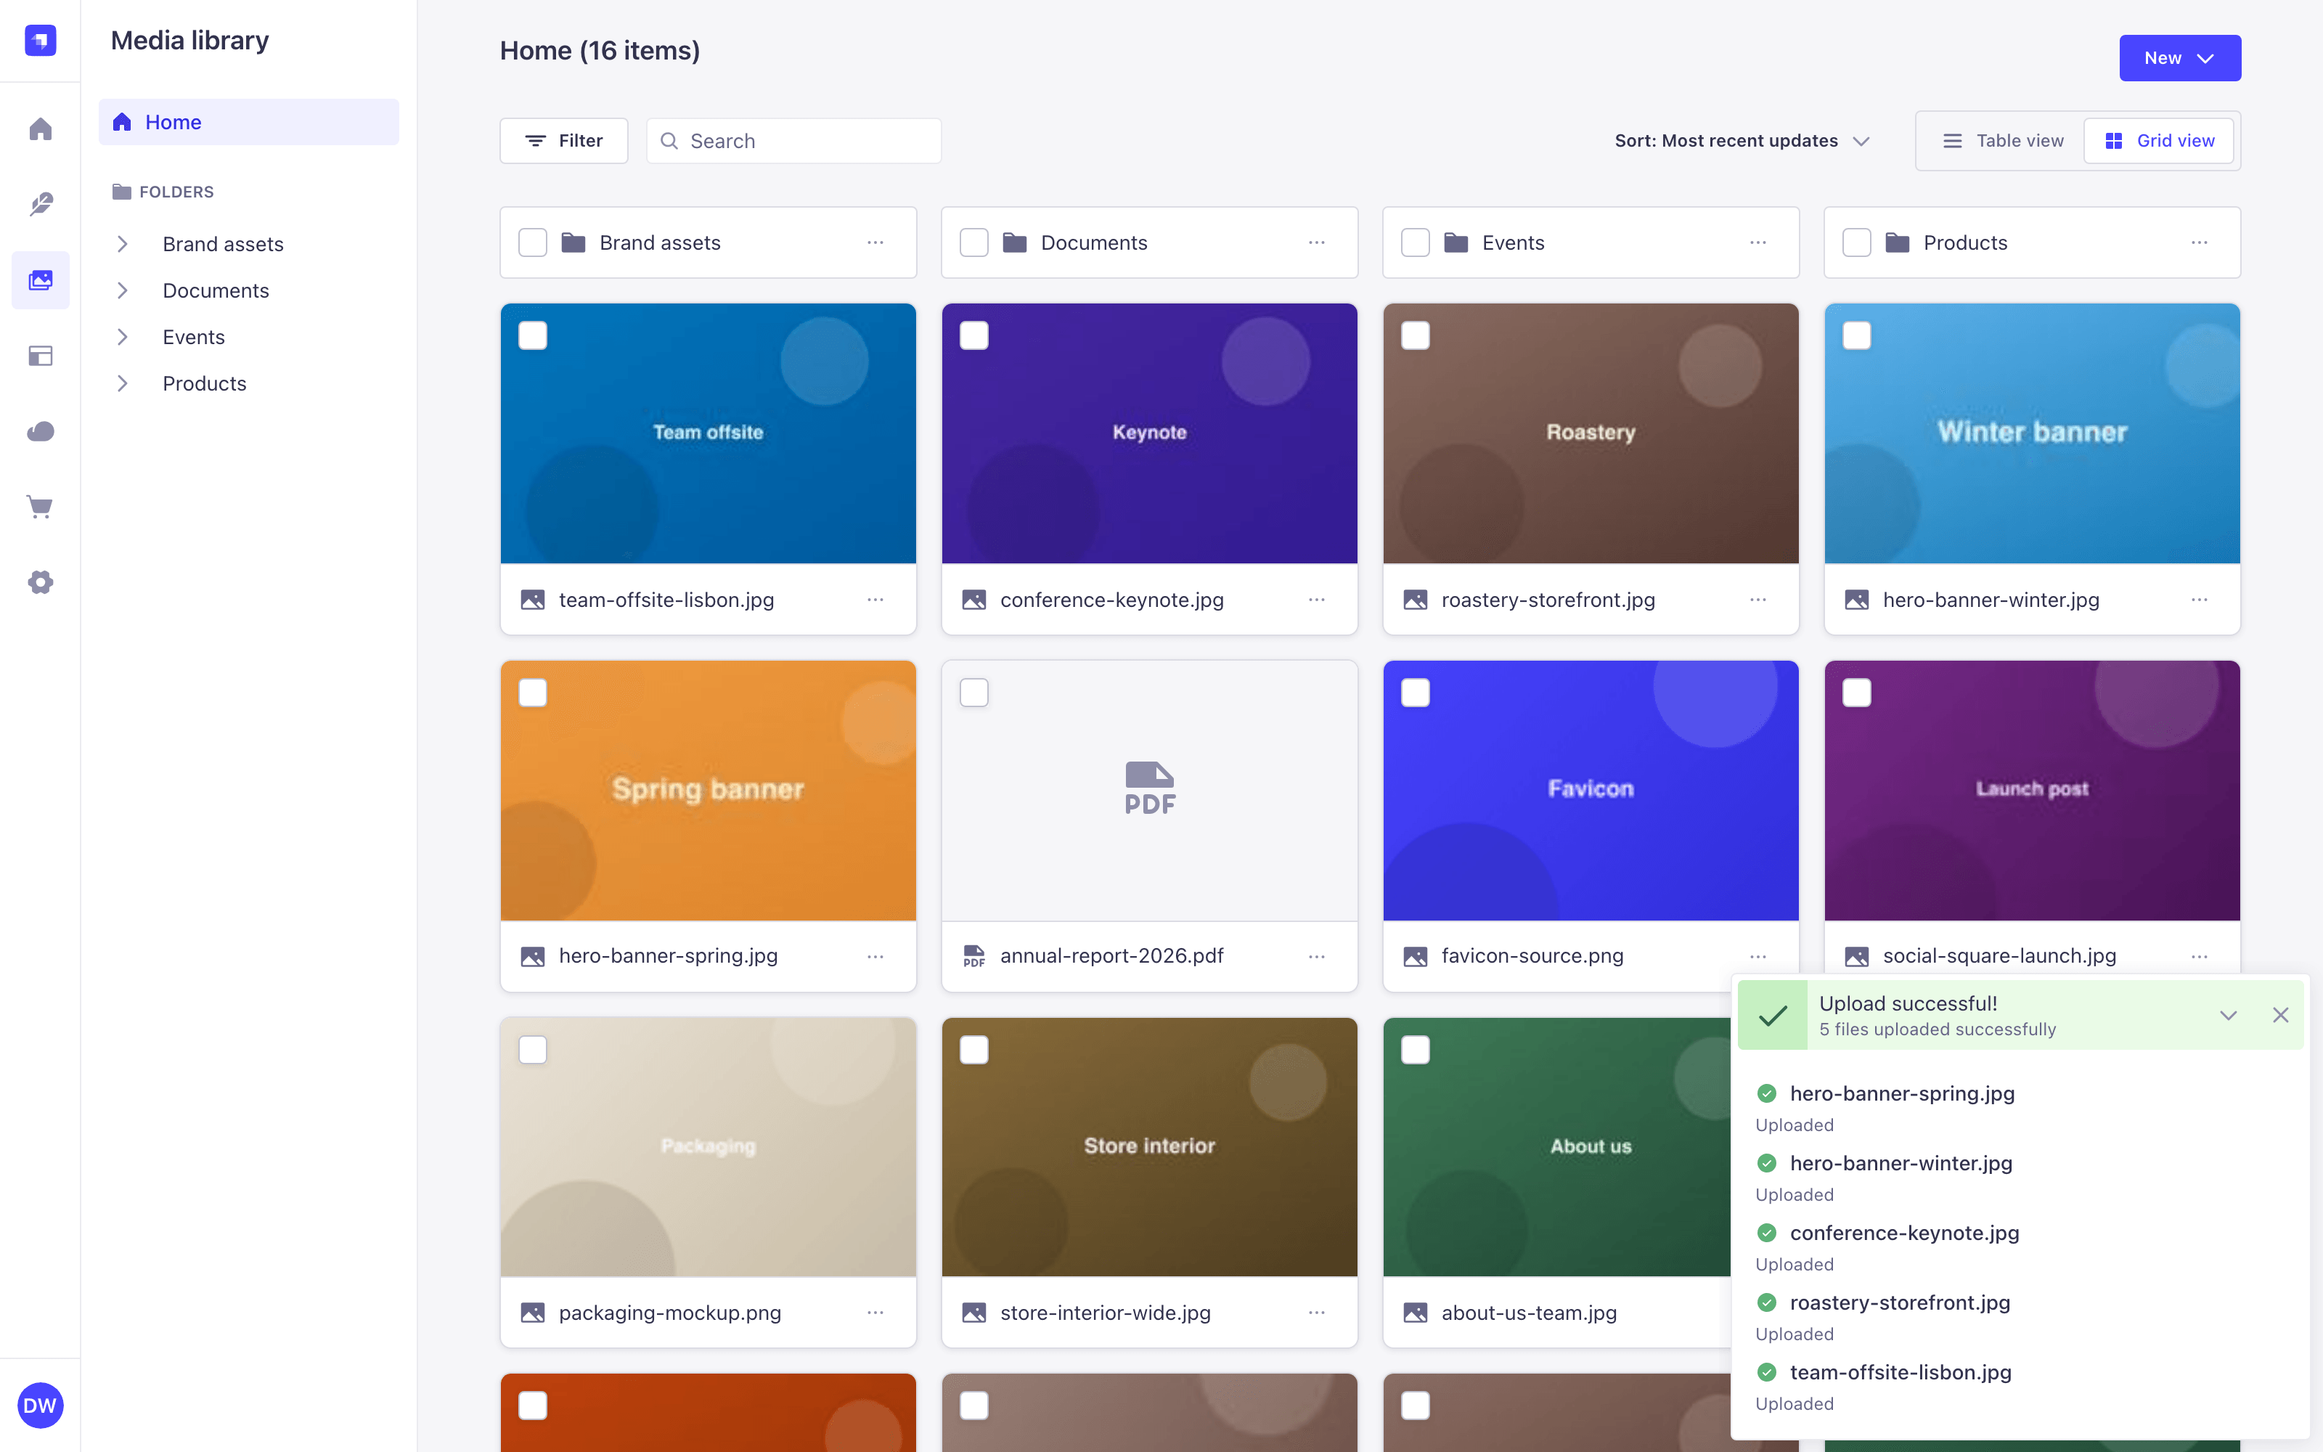2323x1452 pixels.
Task: Select the Events folder checkbox
Action: [1416, 243]
